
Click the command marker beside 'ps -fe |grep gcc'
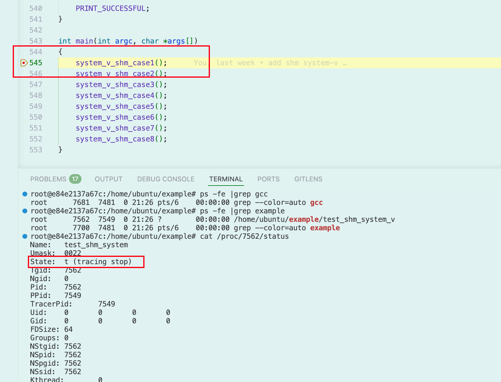25,194
